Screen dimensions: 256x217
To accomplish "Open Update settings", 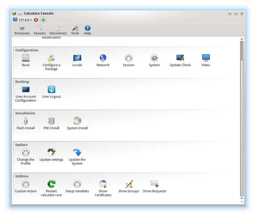I will pyautogui.click(x=52, y=155).
